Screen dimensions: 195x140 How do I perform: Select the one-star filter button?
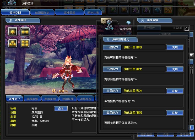pyautogui.click(x=13, y=32)
